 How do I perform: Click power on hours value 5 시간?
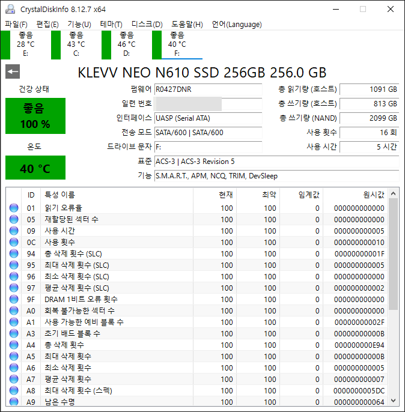pyautogui.click(x=370, y=147)
